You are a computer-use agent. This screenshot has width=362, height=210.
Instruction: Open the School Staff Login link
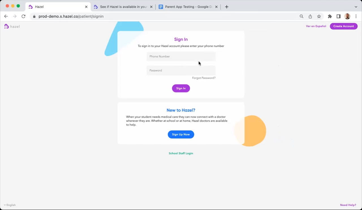coord(181,153)
